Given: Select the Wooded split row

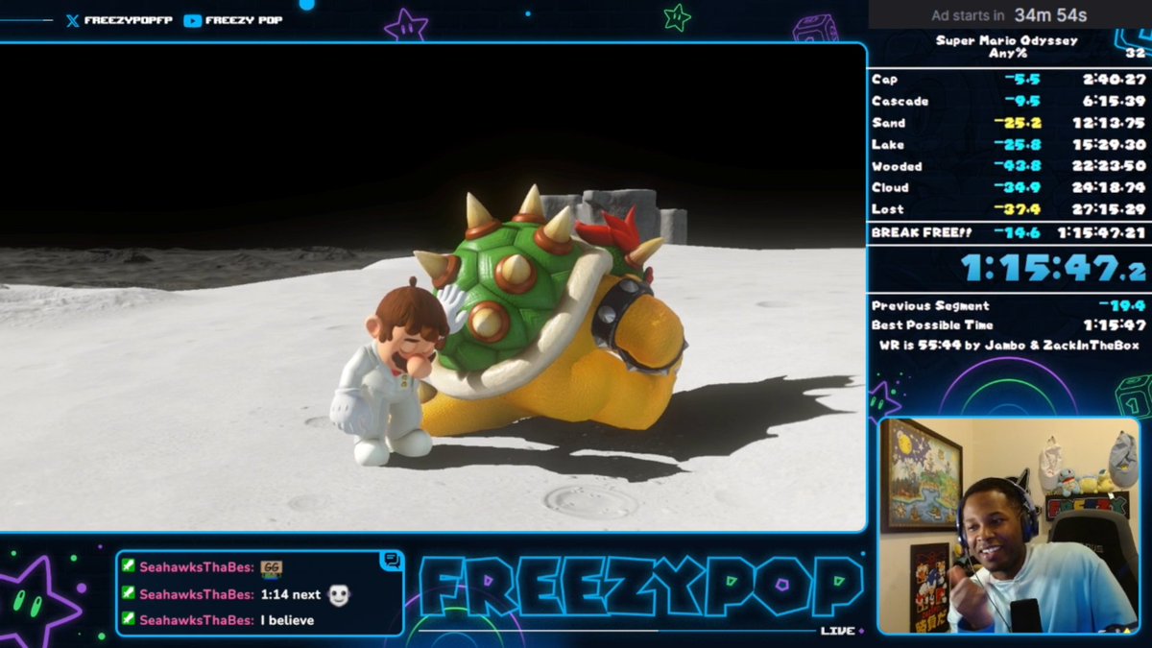Looking at the screenshot, I should (1008, 166).
